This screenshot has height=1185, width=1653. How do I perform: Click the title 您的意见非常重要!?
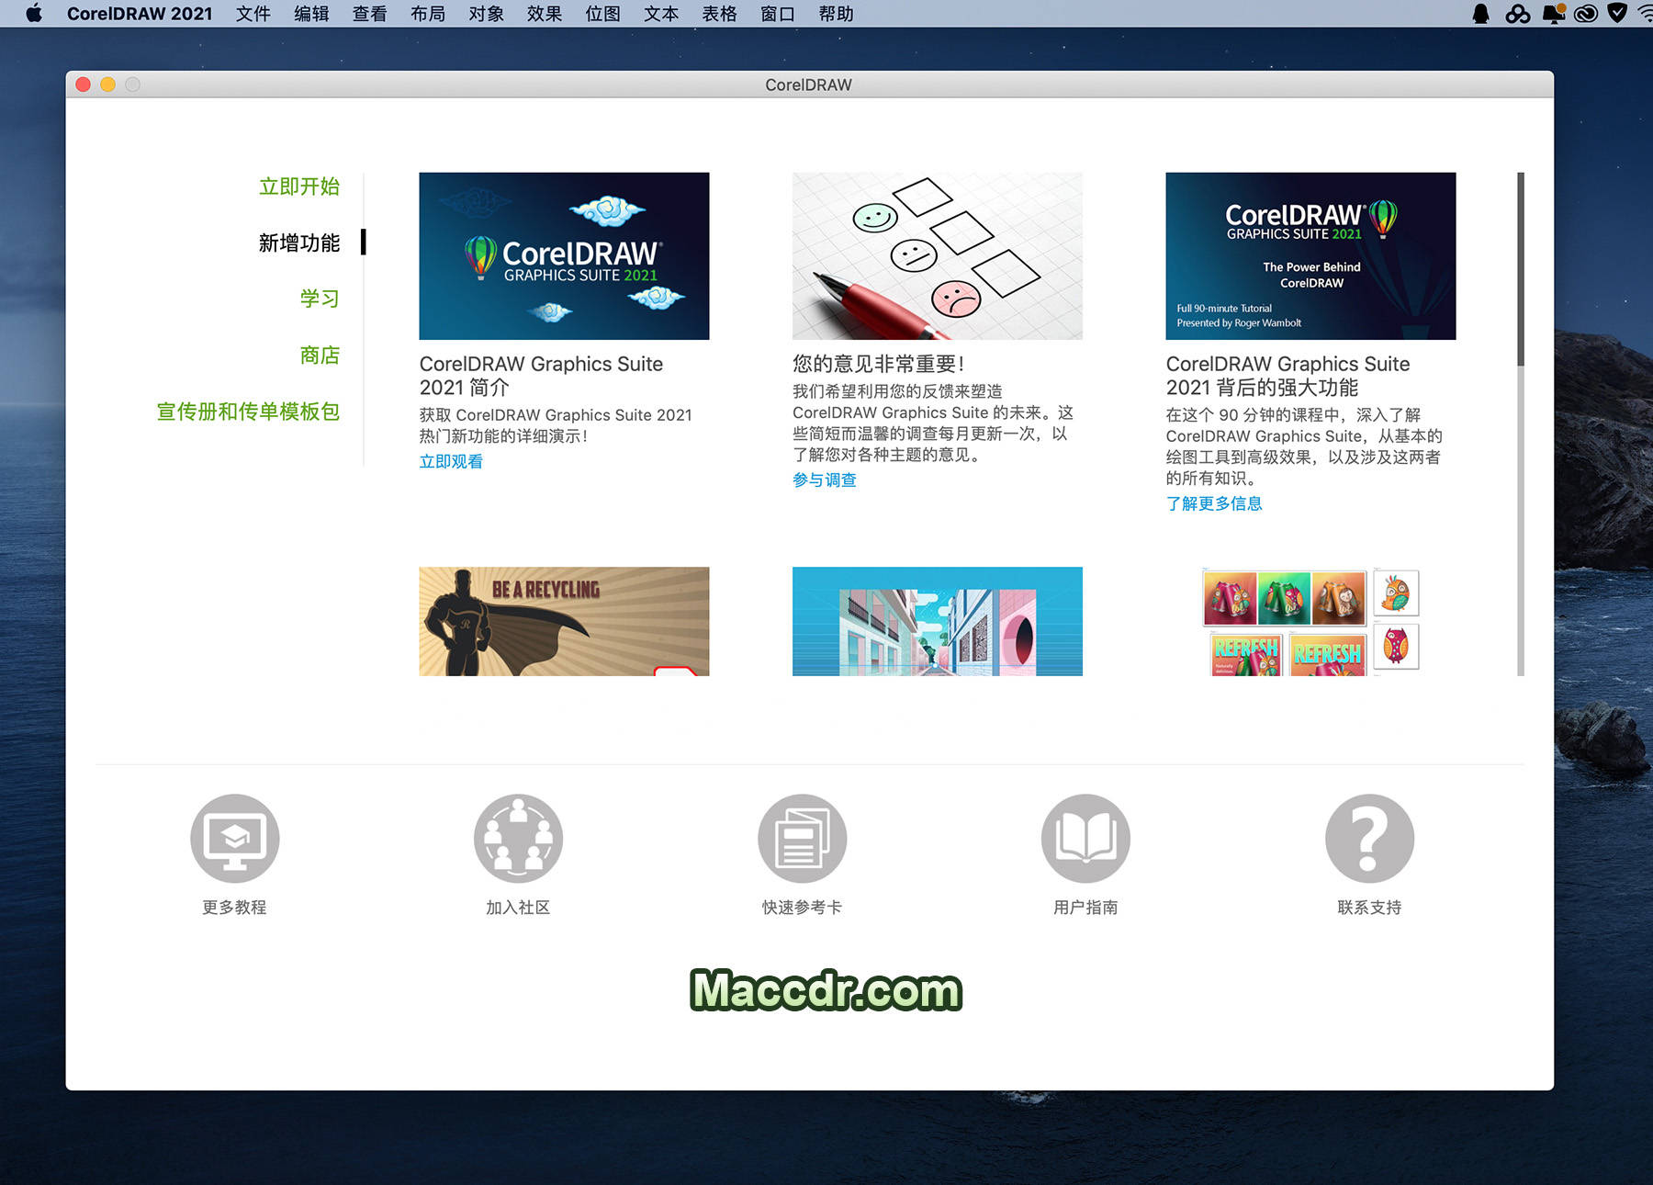coord(878,364)
